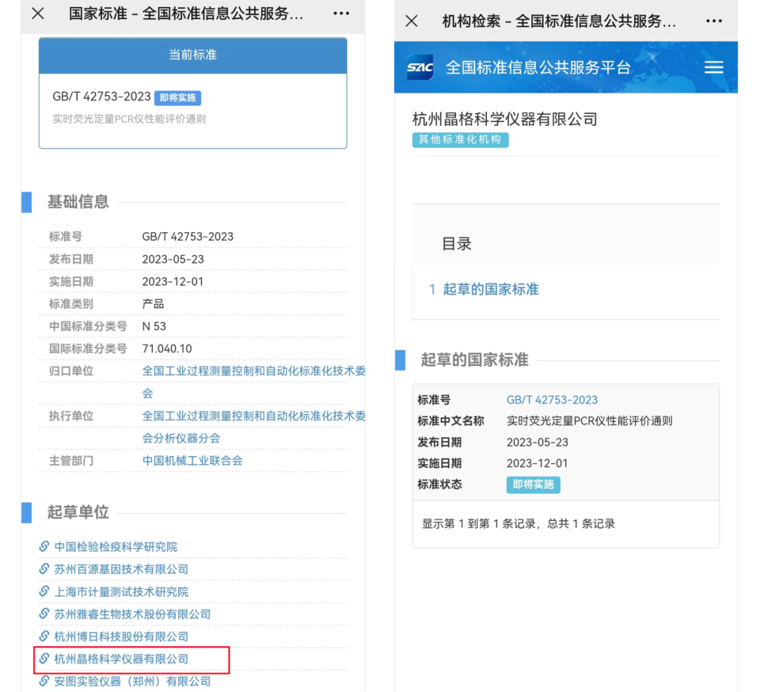
Task: Click the 其他标准化机构 tag
Action: point(460,139)
